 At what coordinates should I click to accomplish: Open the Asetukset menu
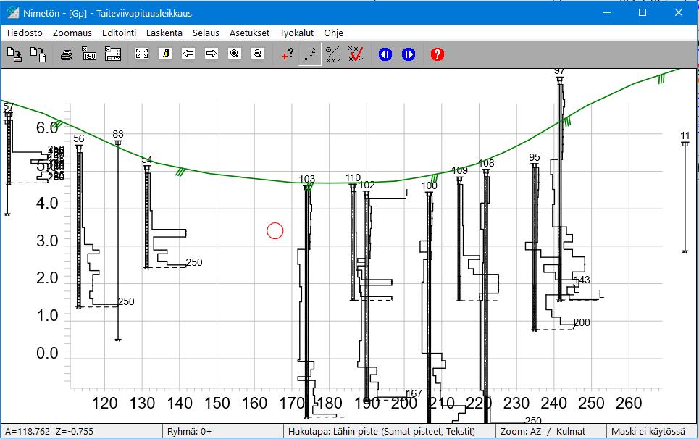pyautogui.click(x=250, y=33)
